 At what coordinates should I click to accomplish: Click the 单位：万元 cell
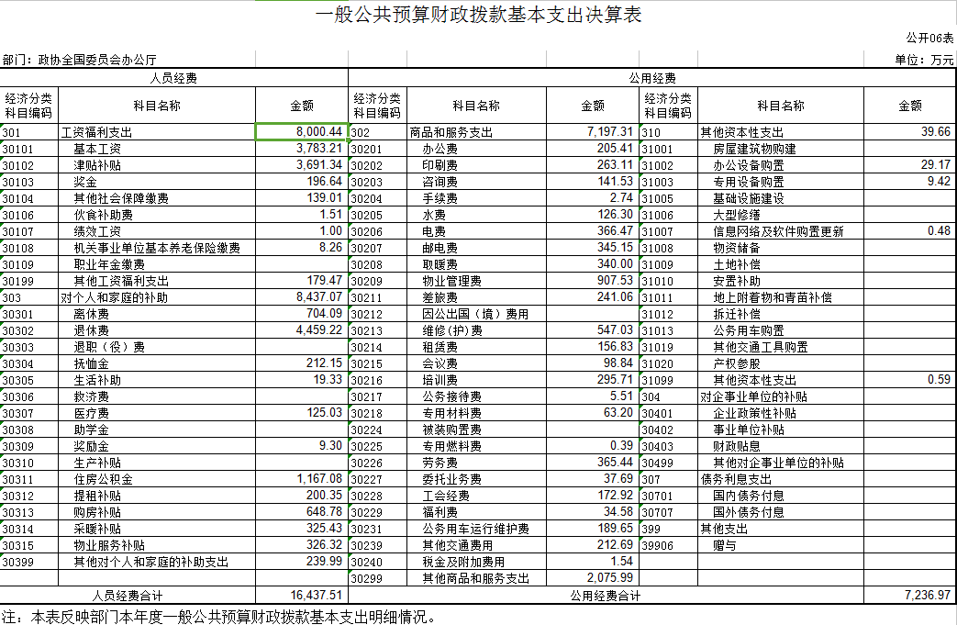[924, 60]
